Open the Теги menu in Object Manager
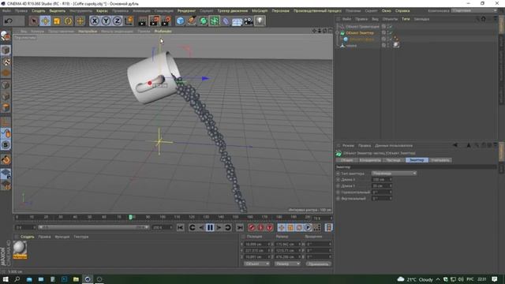The image size is (505, 284). tap(406, 19)
